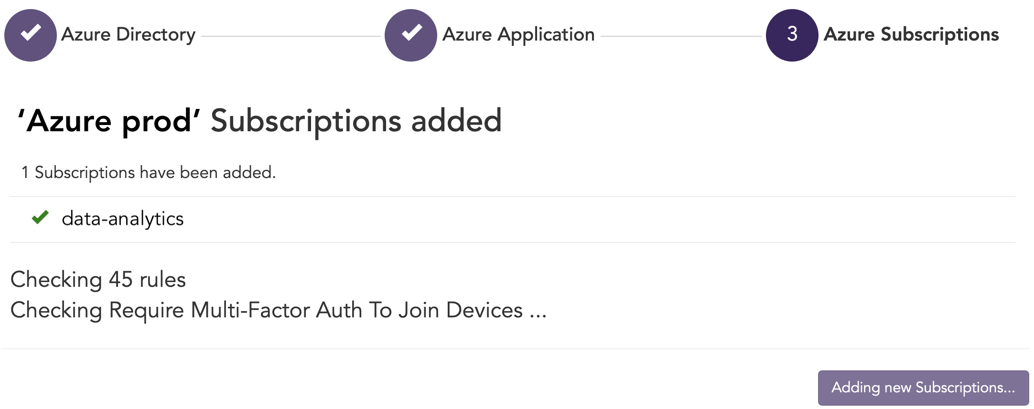Click the word Checking before Require Multi-Factor
1034x409 pixels.
[x=56, y=310]
